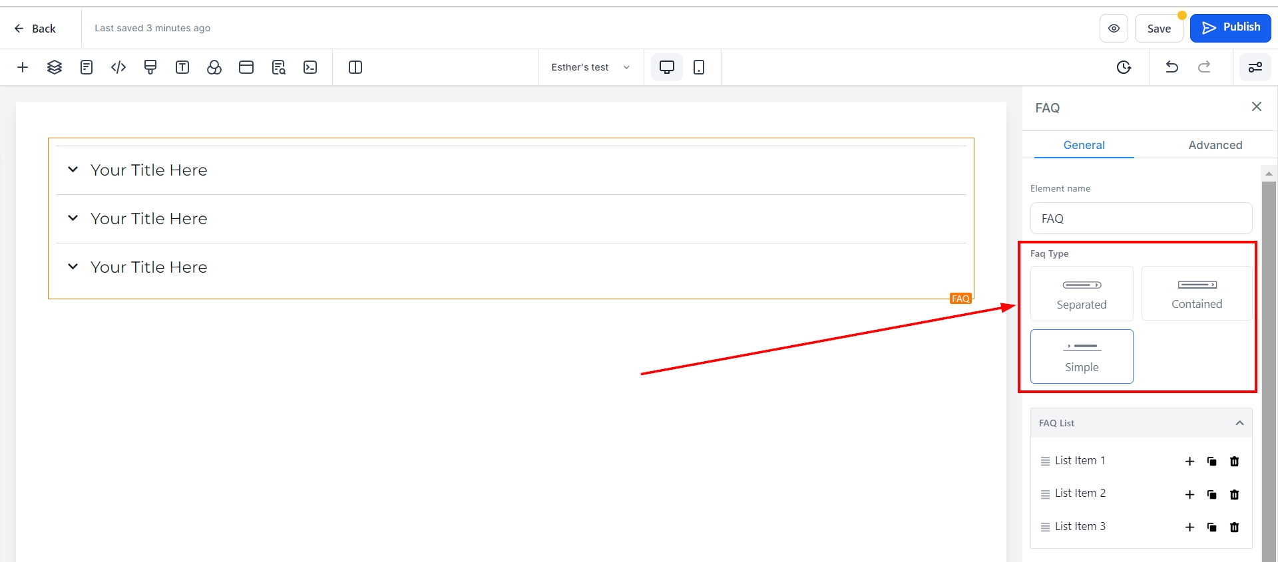Image resolution: width=1278 pixels, height=562 pixels.
Task: Click the Back arrow button
Action: (x=35, y=29)
